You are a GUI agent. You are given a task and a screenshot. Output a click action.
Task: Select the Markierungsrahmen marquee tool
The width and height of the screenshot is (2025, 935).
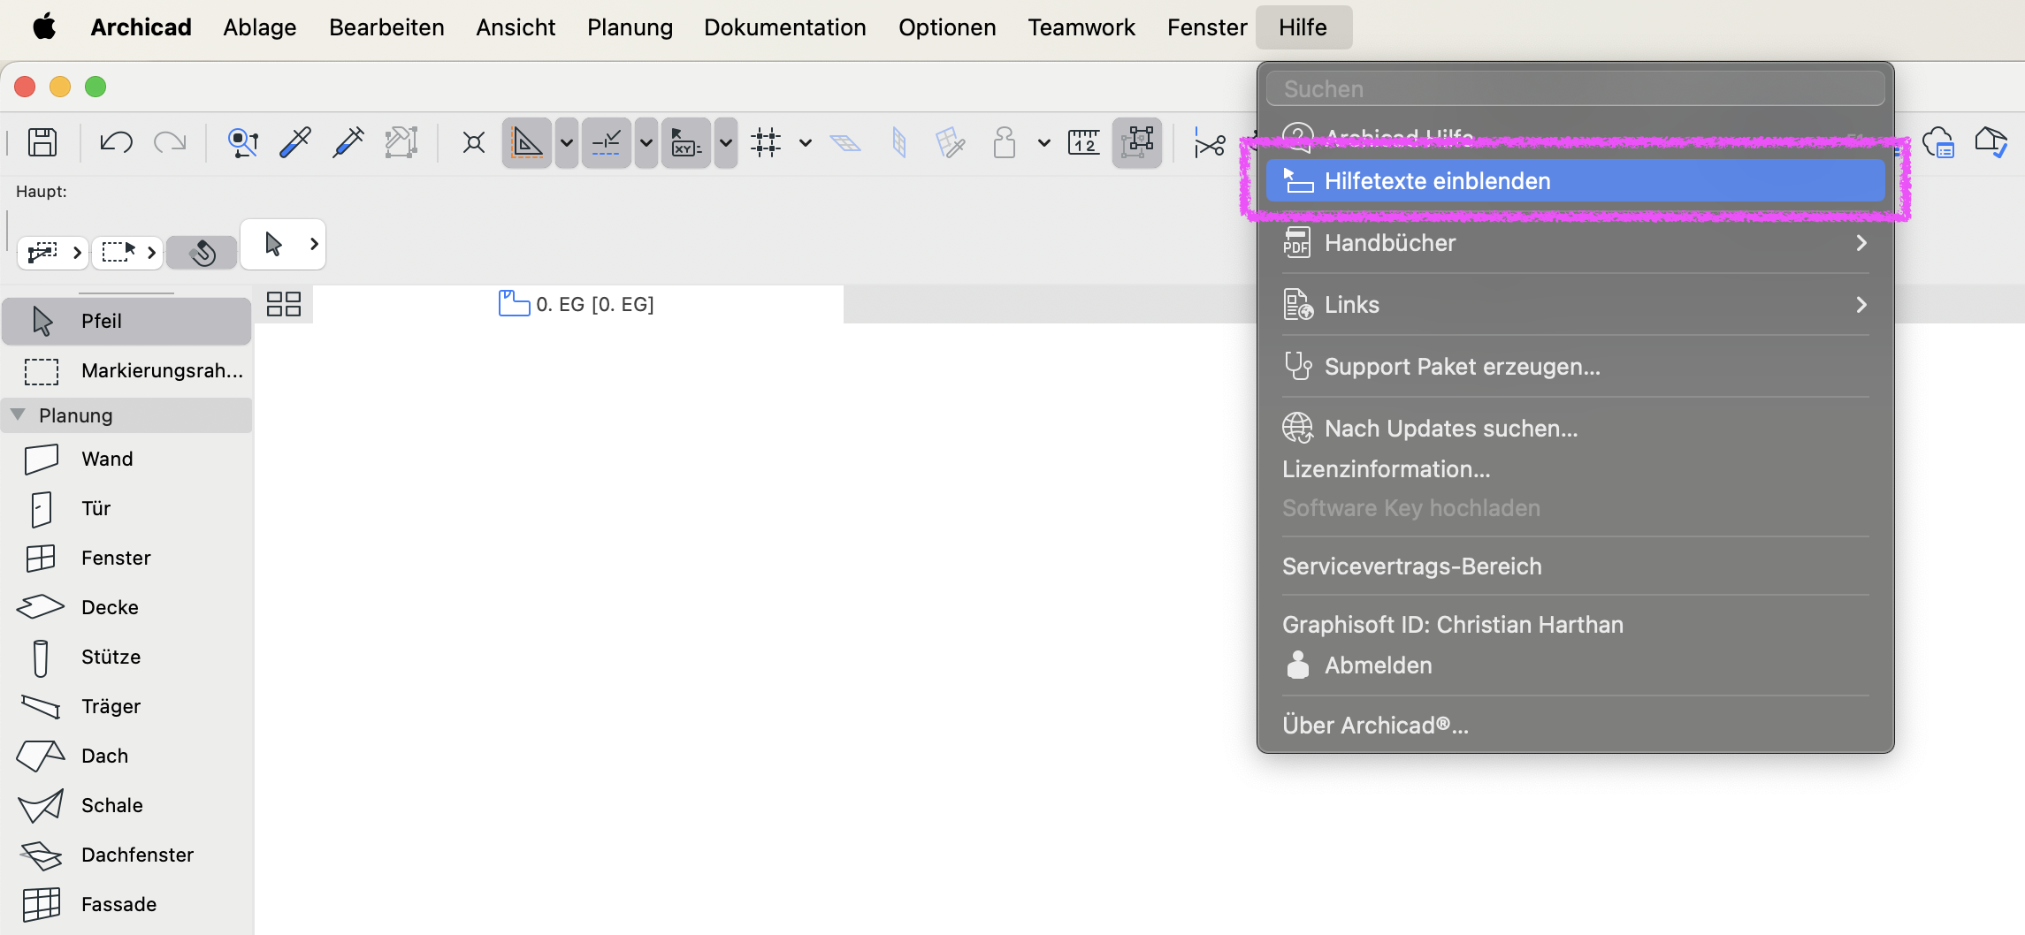click(127, 370)
